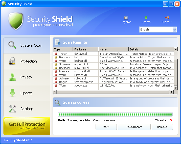Click the Save Report button
Image resolution: width=181 pixels, height=144 pixels.
[x=134, y=127]
